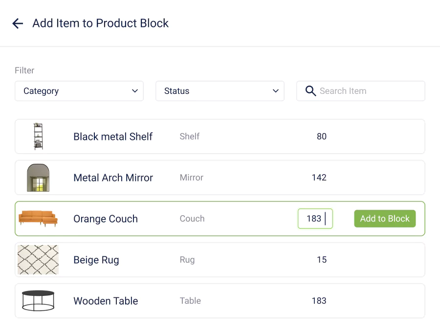Expand the Status filter dropdown
This screenshot has height=336, width=440.
pos(220,91)
